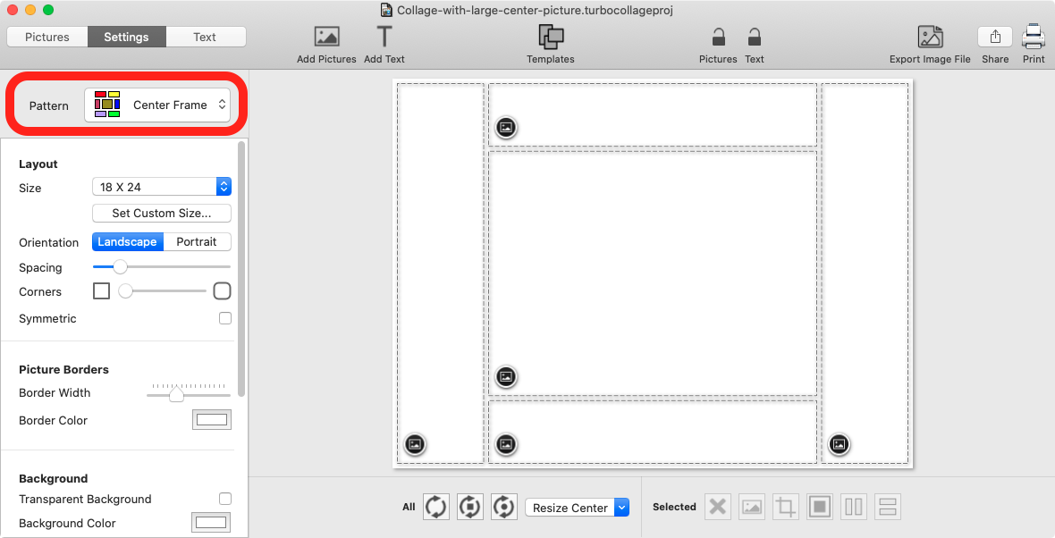Click Export Image File icon
Screen dimensions: 1055x538
(930, 37)
